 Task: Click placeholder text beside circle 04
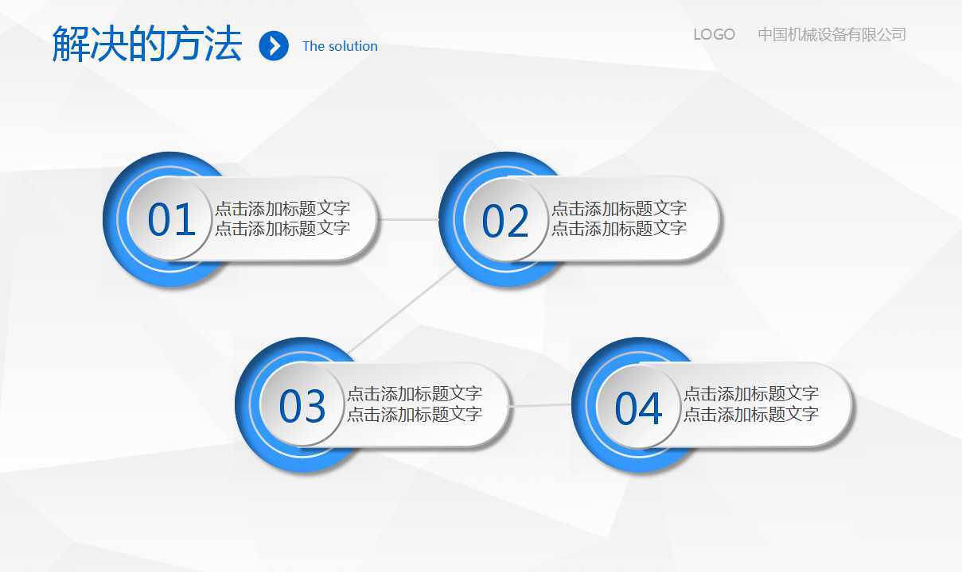click(752, 405)
